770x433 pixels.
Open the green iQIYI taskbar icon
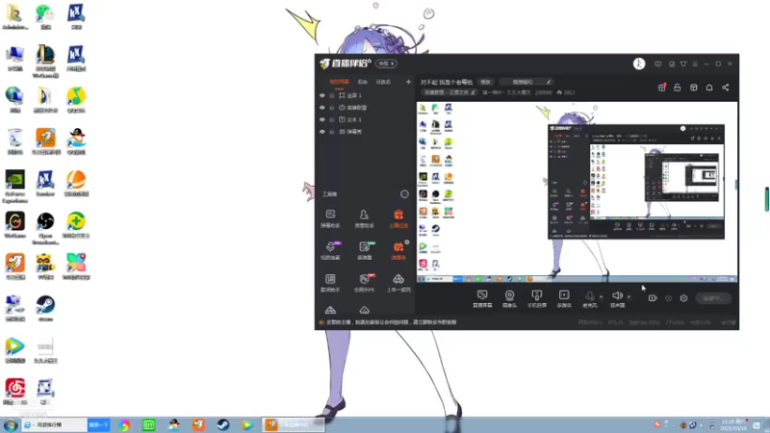click(149, 424)
